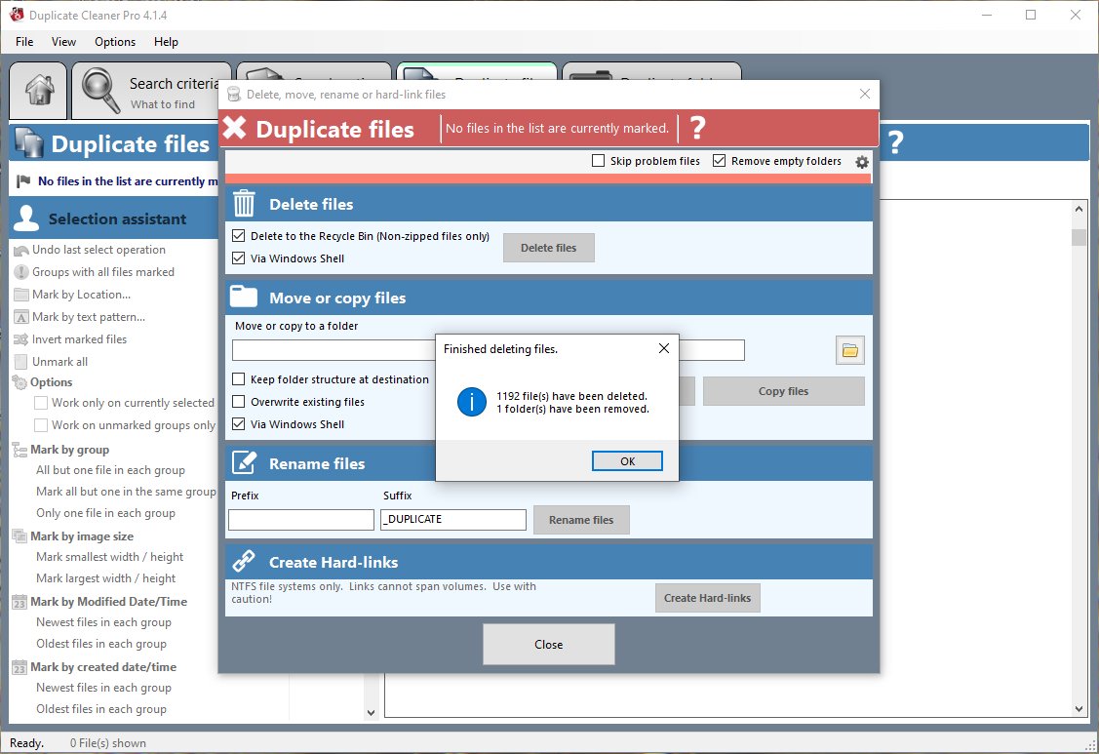This screenshot has width=1099, height=754.
Task: Click the Duplicate Cleaner icon in the title bar
Action: tap(17, 14)
